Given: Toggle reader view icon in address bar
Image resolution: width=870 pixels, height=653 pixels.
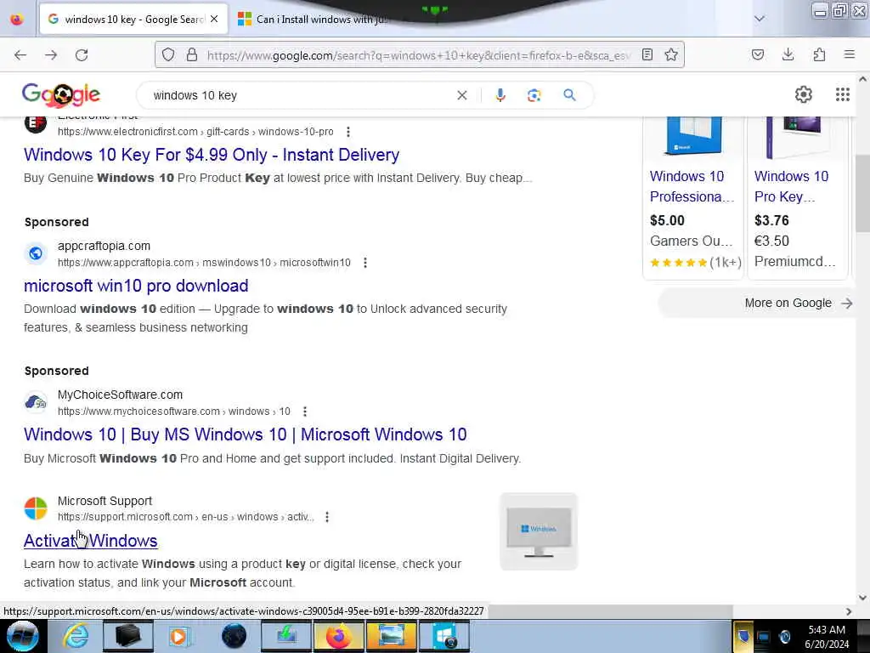Looking at the screenshot, I should tap(647, 54).
